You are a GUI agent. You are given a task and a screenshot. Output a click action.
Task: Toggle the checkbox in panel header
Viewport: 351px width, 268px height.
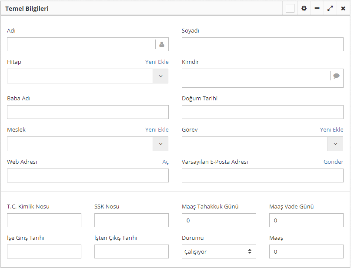pyautogui.click(x=290, y=8)
